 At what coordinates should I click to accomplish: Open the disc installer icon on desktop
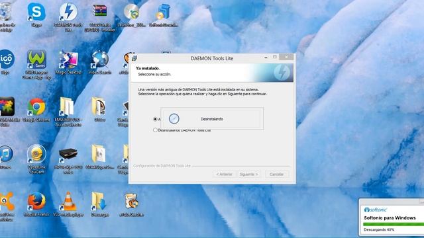coord(131,12)
